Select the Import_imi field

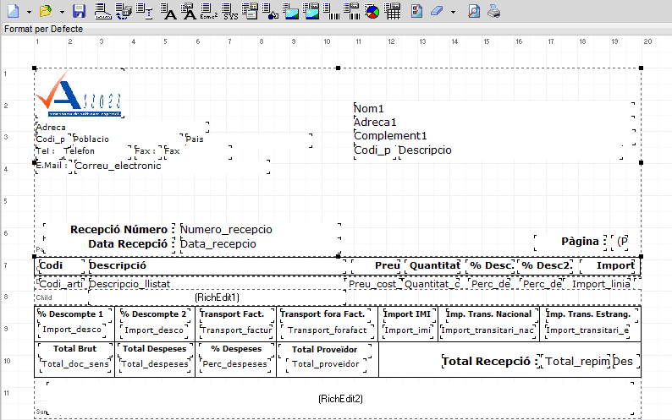click(409, 330)
